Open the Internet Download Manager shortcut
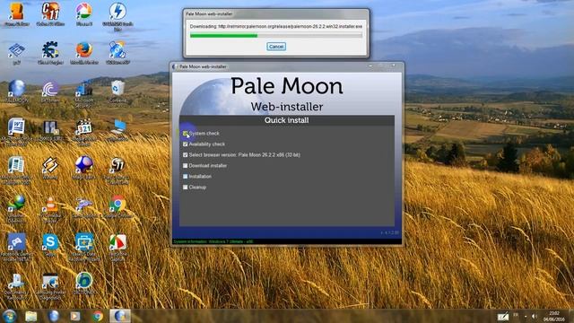 pos(16,209)
